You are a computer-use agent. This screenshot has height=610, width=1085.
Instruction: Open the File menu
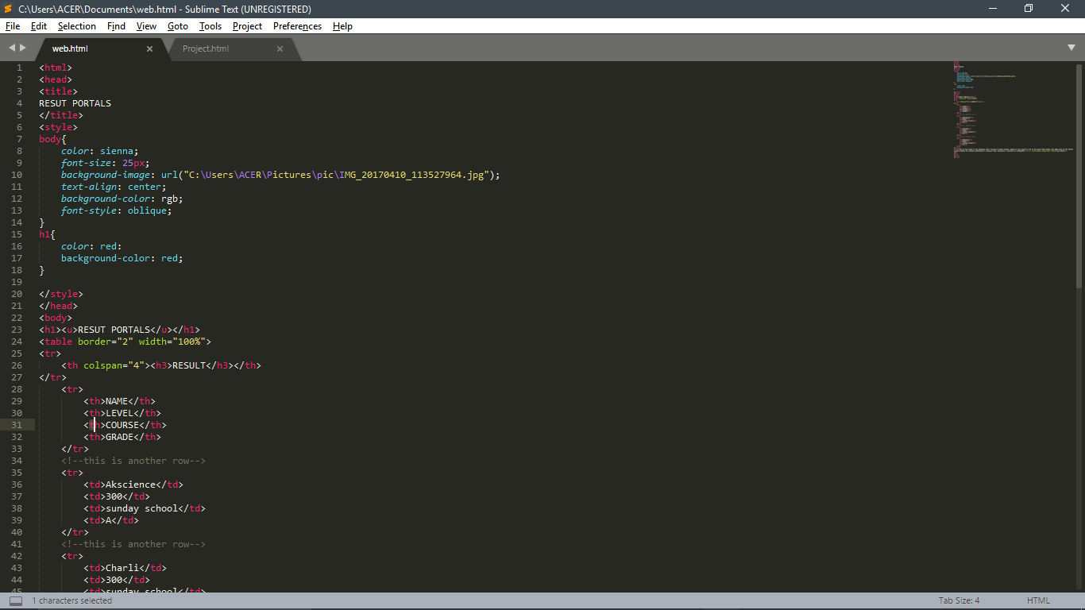click(13, 26)
